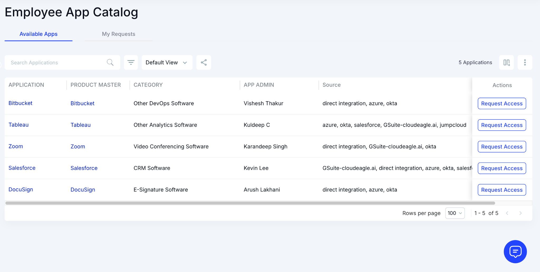540x272 pixels.
Task: Click the PRODUCT MASTER column header
Action: tap(95, 85)
